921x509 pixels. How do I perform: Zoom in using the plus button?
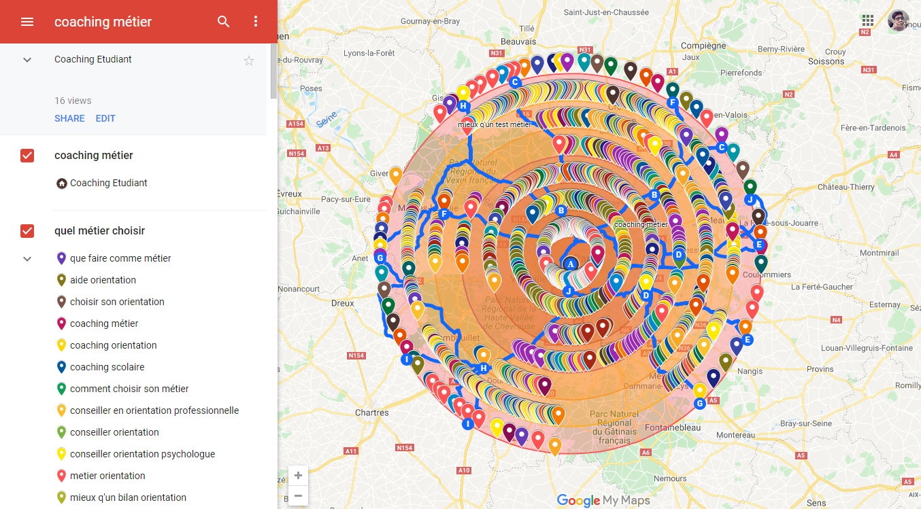tap(298, 476)
